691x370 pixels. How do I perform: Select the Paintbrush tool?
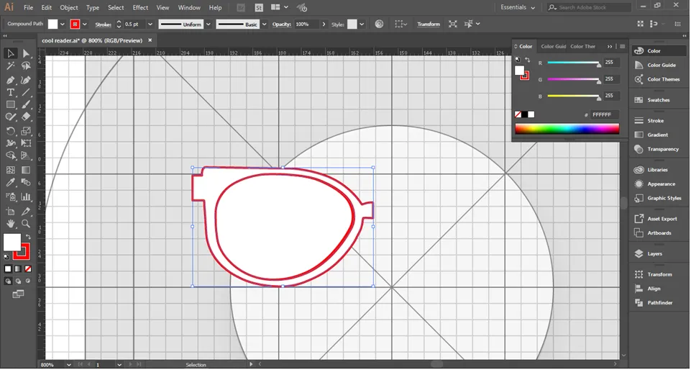tap(26, 104)
